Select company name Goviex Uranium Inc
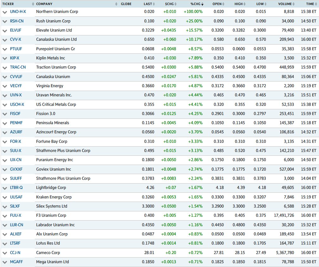The height and width of the screenshot is (267, 319). click(54, 169)
